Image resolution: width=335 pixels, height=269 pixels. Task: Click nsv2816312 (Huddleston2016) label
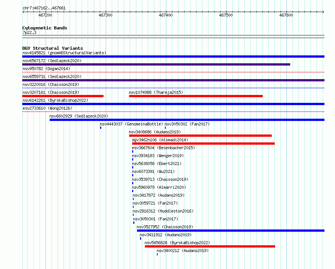click(163, 211)
